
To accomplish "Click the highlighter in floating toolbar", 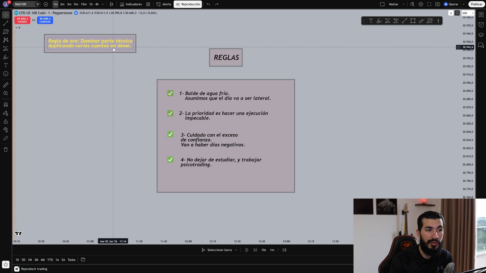I will click(x=379, y=21).
